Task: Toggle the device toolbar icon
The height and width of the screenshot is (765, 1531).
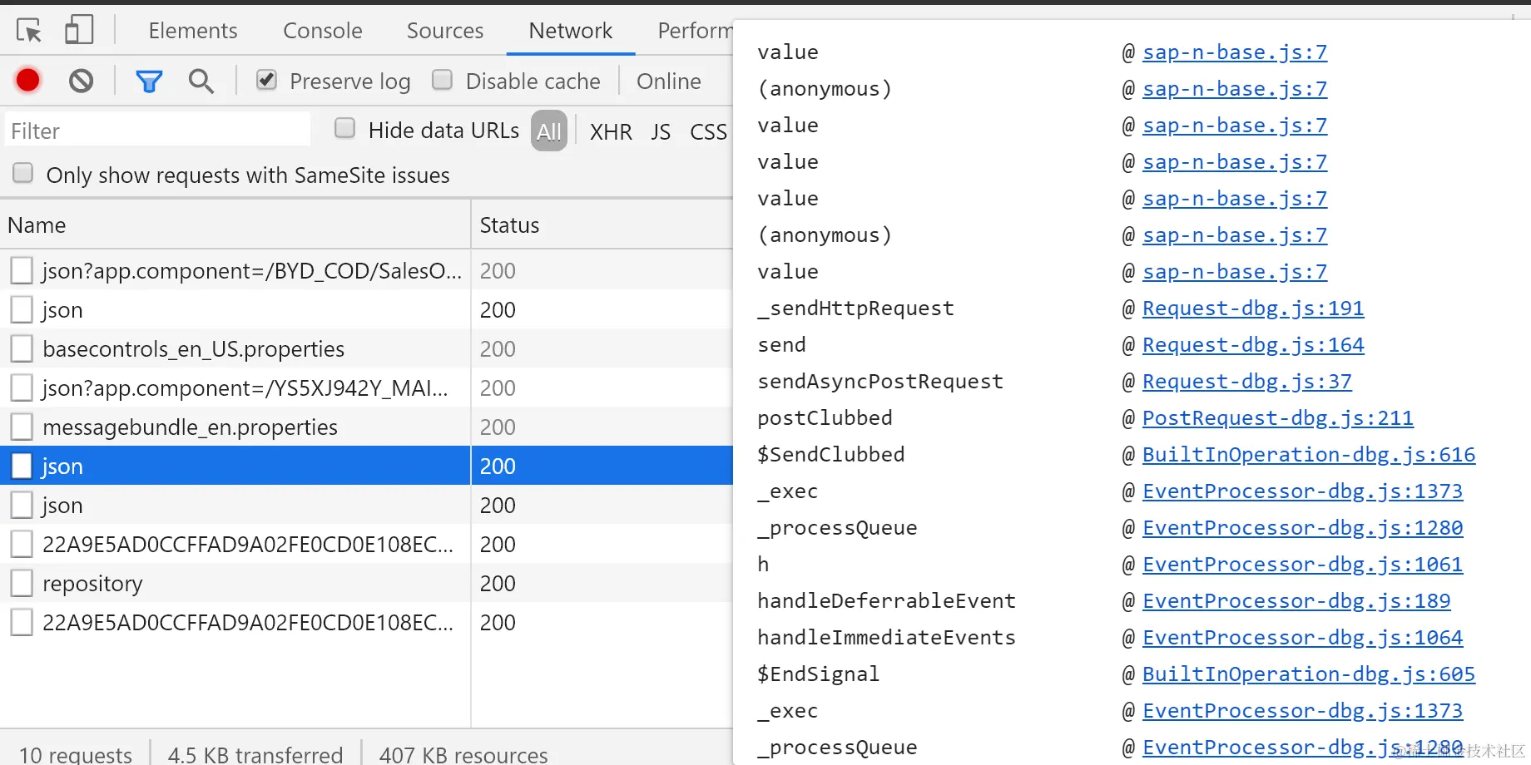Action: pyautogui.click(x=79, y=31)
